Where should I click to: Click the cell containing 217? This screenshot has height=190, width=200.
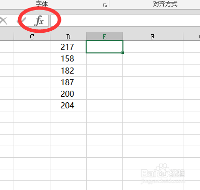[68, 47]
